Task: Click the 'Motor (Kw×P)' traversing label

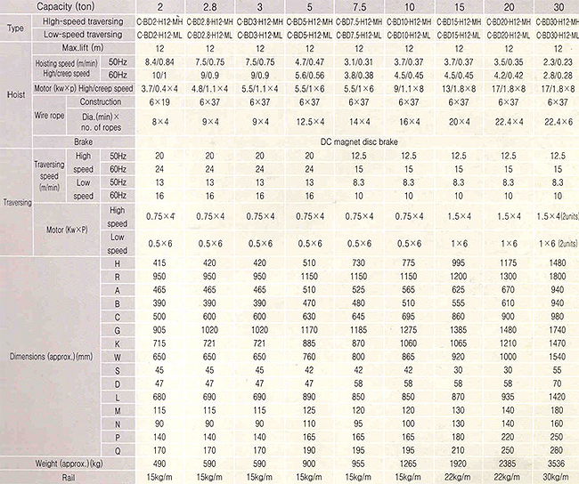Action: [x=67, y=230]
